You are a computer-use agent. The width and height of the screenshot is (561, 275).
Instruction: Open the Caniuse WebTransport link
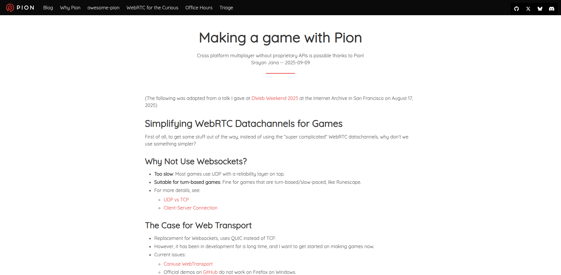coord(188,264)
